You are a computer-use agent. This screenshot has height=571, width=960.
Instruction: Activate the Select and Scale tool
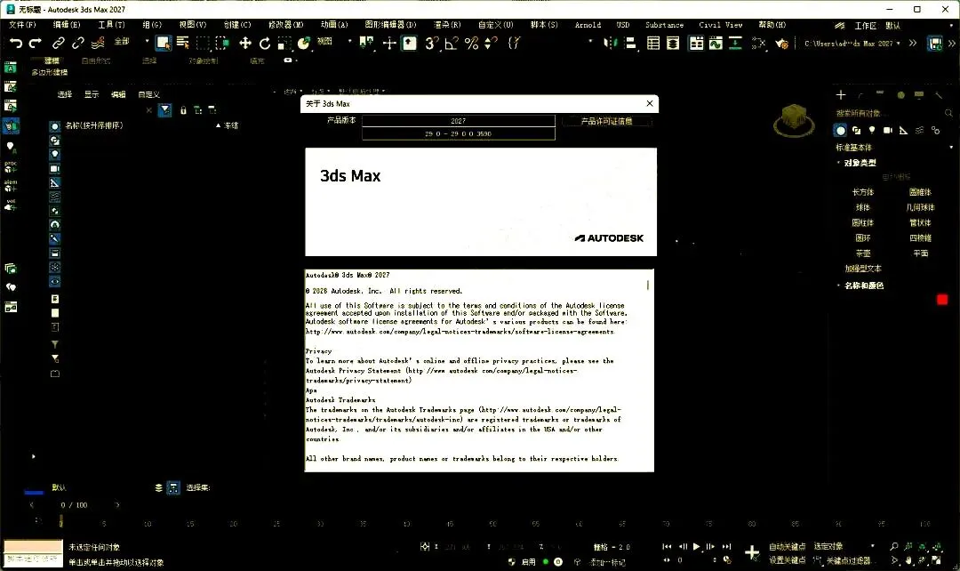coord(284,43)
